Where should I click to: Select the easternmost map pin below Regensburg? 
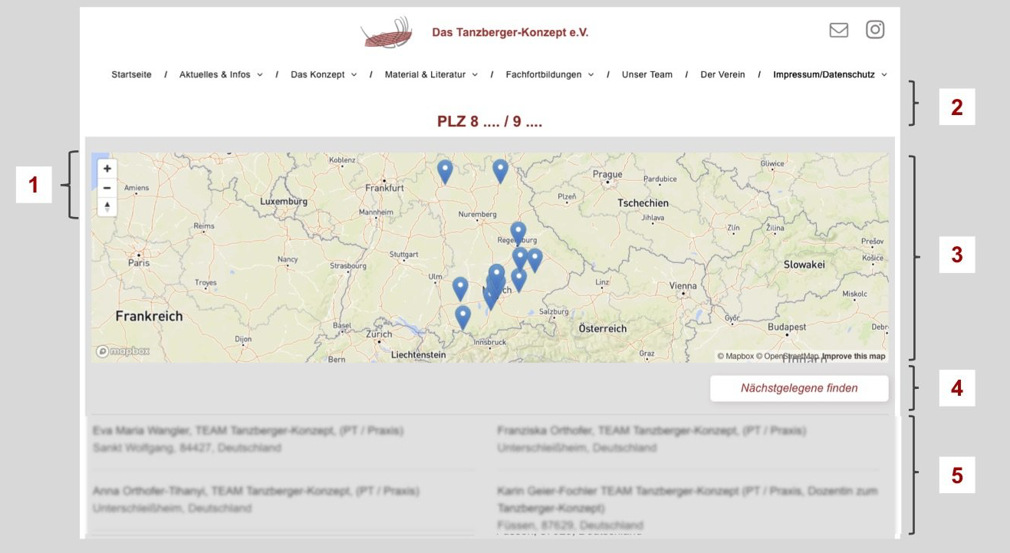pos(535,260)
